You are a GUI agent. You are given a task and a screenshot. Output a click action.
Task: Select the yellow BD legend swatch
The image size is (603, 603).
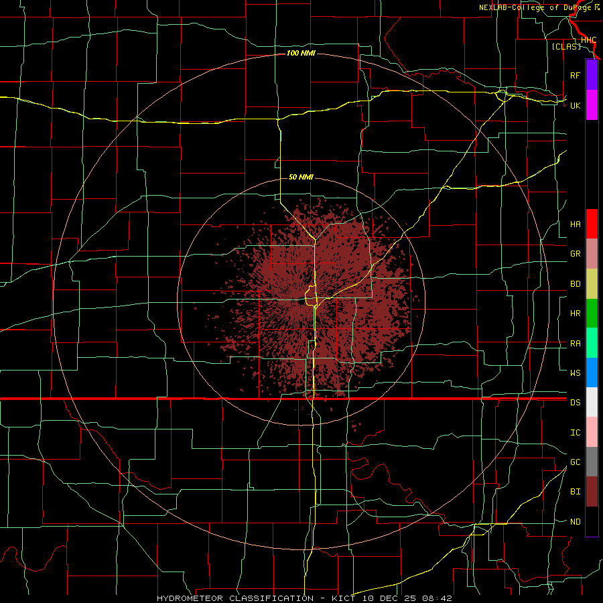tap(592, 284)
